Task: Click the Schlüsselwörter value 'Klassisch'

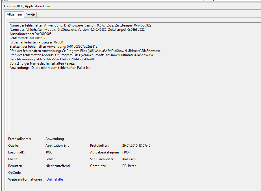Action: coord(129,159)
